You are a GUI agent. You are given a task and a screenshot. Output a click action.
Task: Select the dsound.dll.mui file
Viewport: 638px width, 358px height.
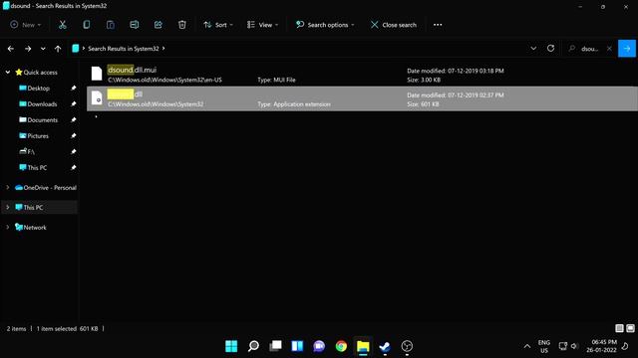click(362, 75)
